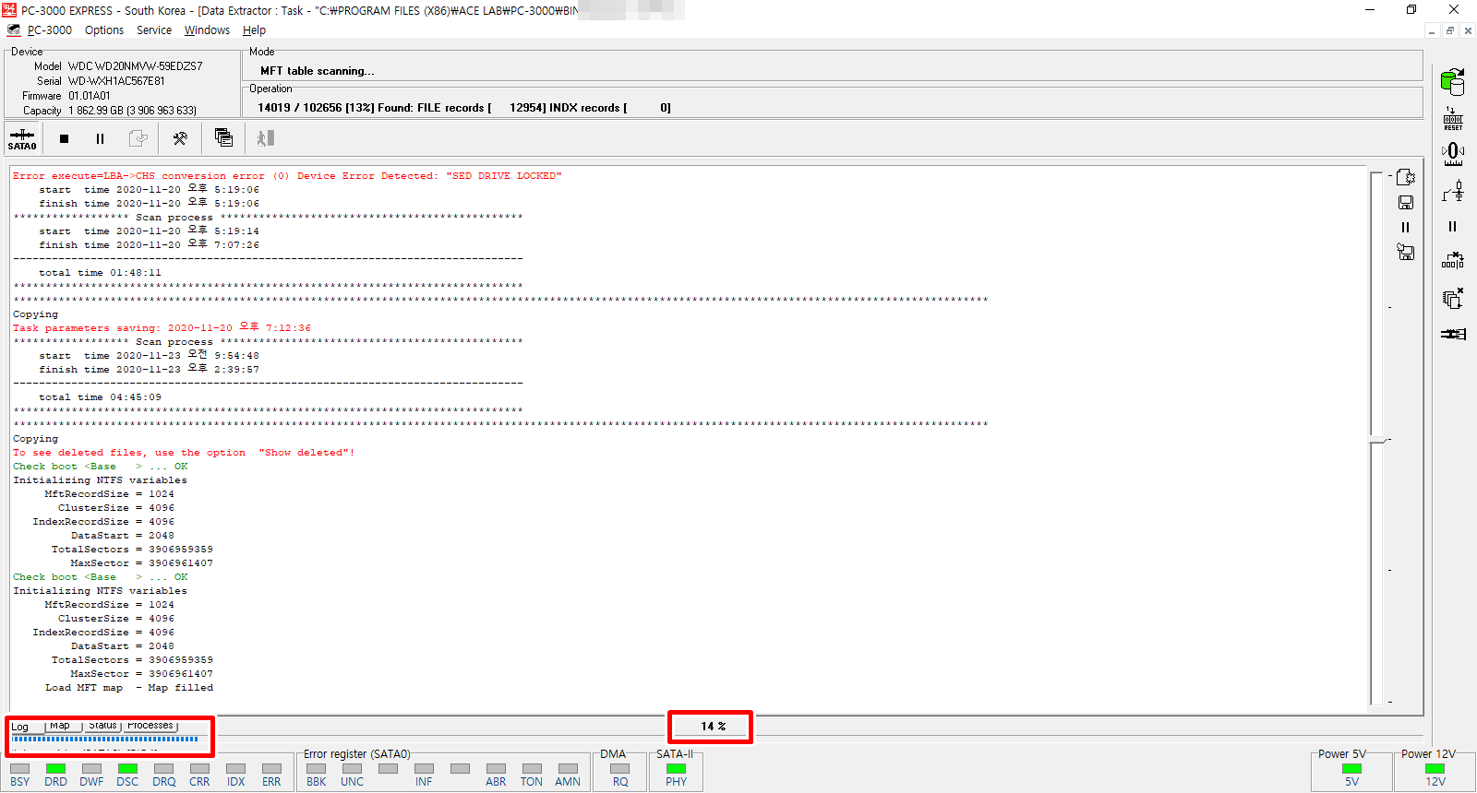Switch to the Processes tab
1477x793 pixels.
[x=150, y=726]
